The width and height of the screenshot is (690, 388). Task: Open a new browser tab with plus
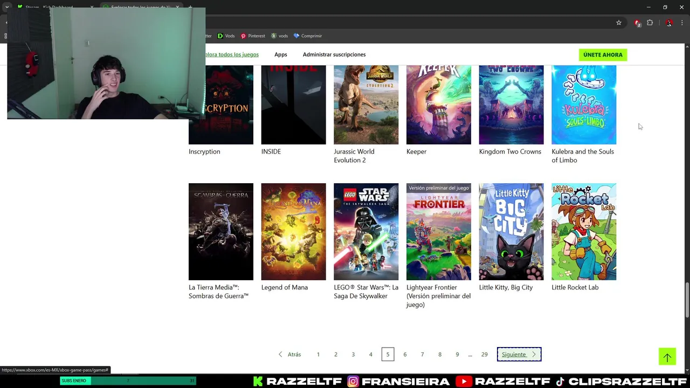pos(190,7)
